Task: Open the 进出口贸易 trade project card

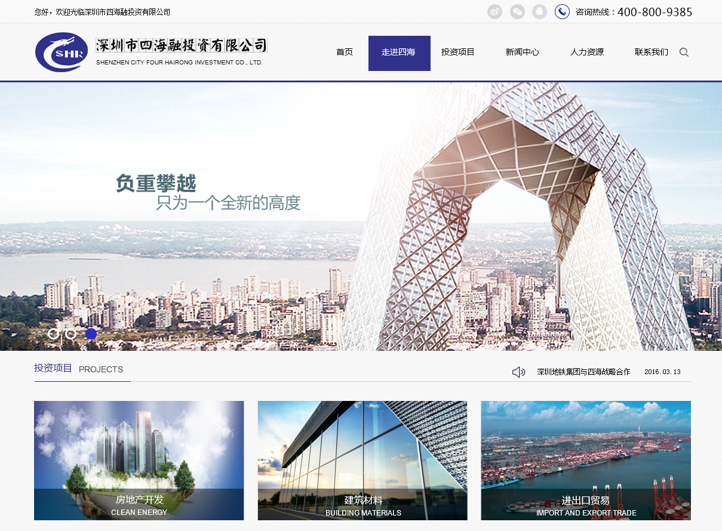Action: click(586, 460)
